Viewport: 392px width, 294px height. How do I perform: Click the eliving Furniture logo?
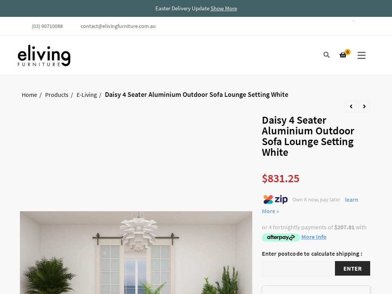point(44,56)
